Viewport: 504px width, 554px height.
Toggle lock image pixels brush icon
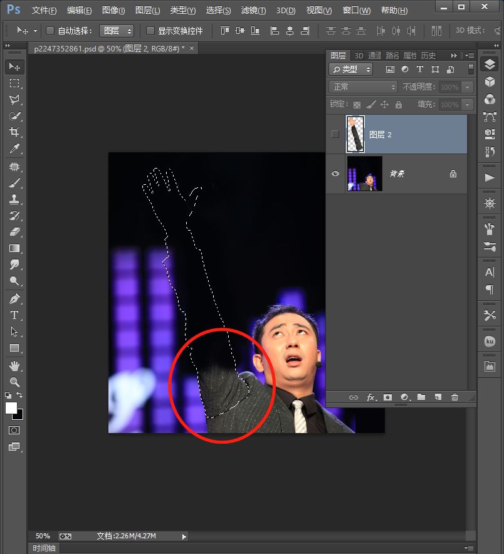(x=370, y=104)
